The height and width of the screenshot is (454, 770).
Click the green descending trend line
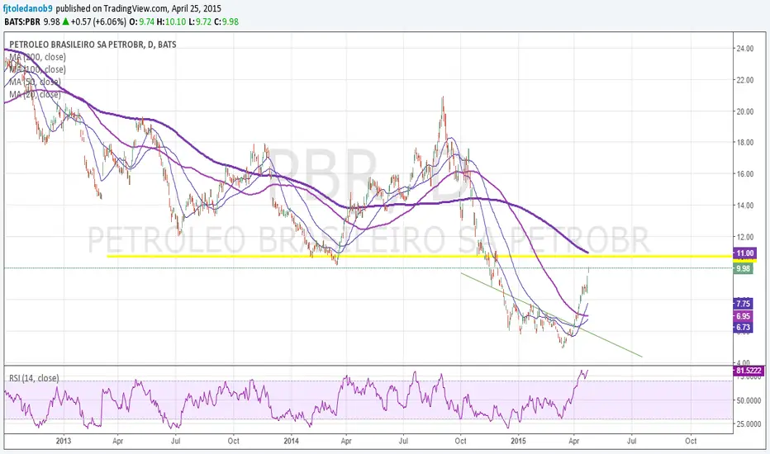pos(551,314)
